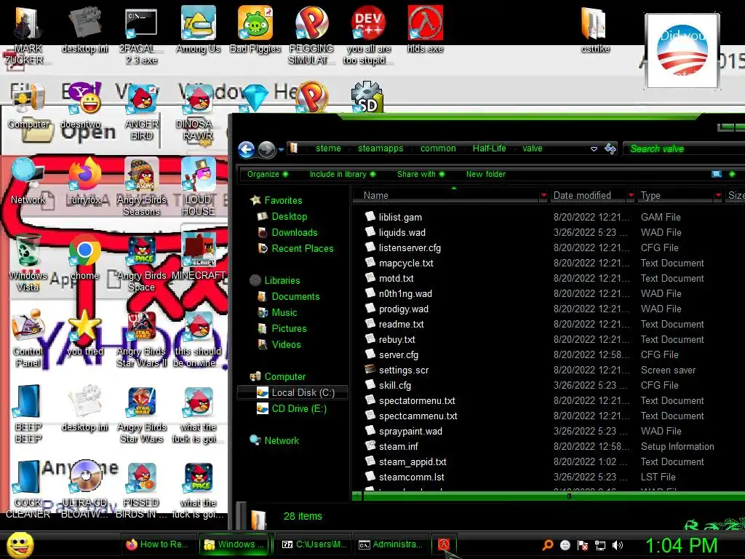Image resolution: width=745 pixels, height=559 pixels.
Task: Open the Share with dropdown
Action: click(x=421, y=174)
